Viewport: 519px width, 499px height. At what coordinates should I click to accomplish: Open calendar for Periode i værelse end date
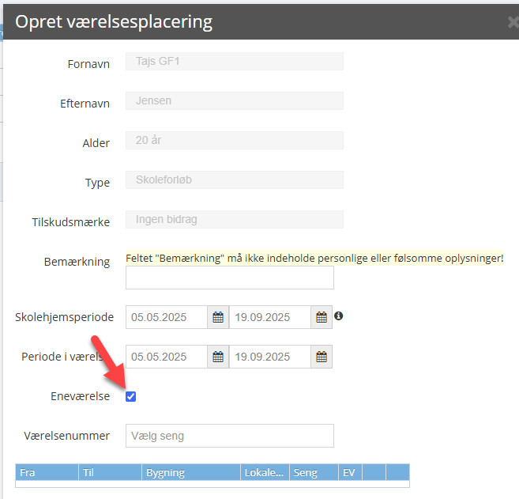tap(322, 357)
